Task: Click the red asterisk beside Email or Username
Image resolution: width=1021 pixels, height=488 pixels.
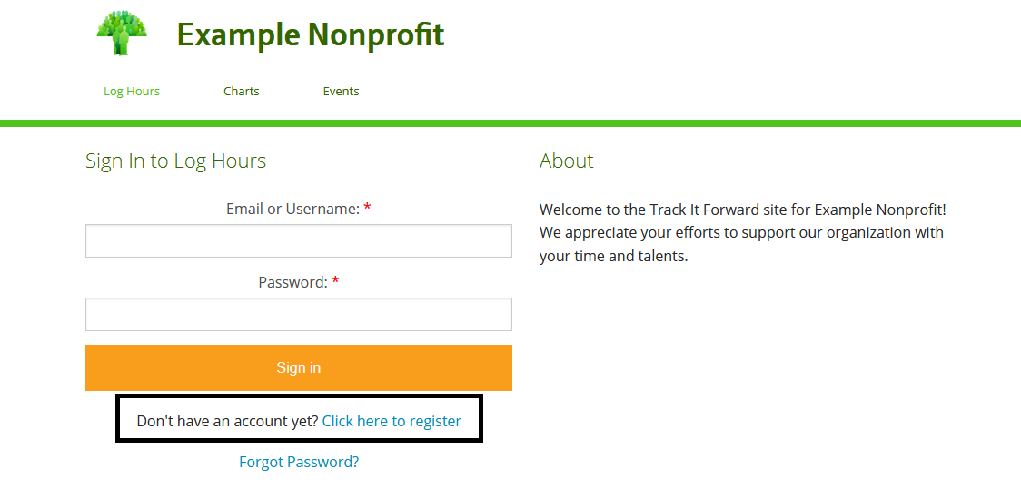Action: point(367,210)
